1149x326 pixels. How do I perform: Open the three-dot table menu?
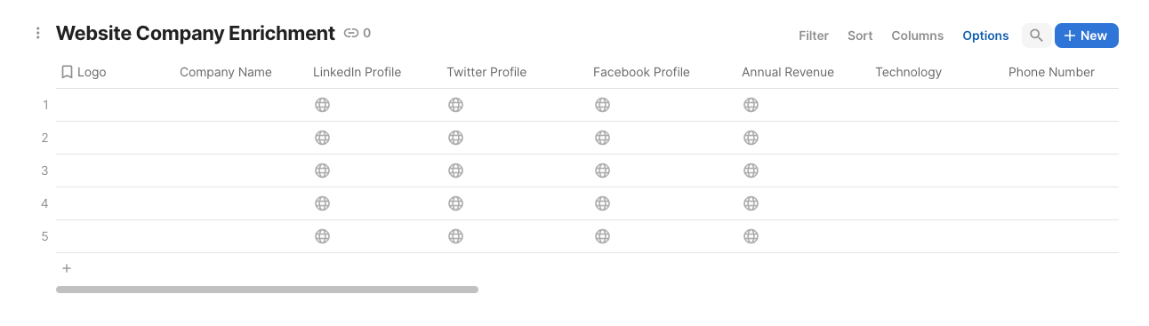(x=37, y=34)
